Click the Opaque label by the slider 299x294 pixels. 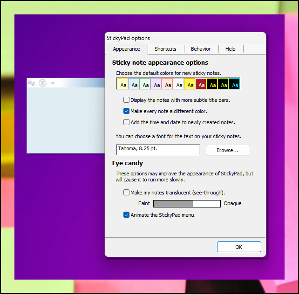232,204
